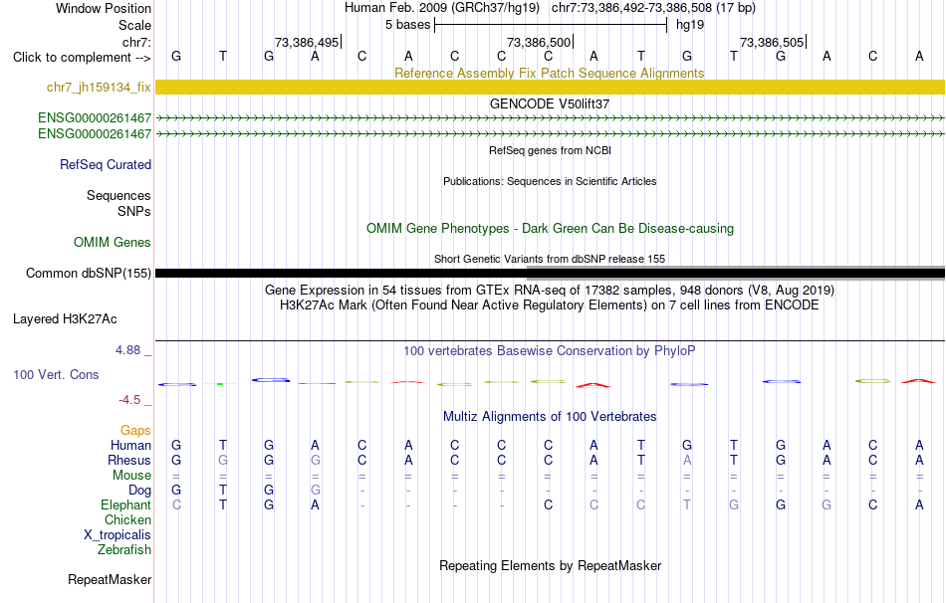Click the RepeatMasker track label
The height and width of the screenshot is (603, 946).
pos(110,579)
